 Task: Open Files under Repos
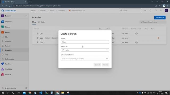7,37
